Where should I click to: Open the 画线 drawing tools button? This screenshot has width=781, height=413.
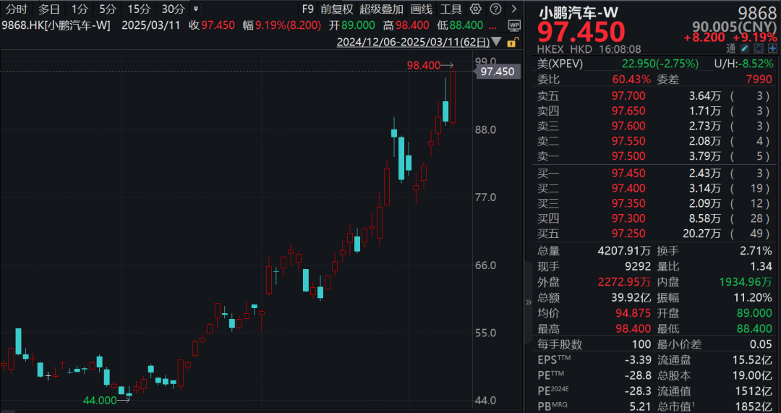[x=421, y=9]
